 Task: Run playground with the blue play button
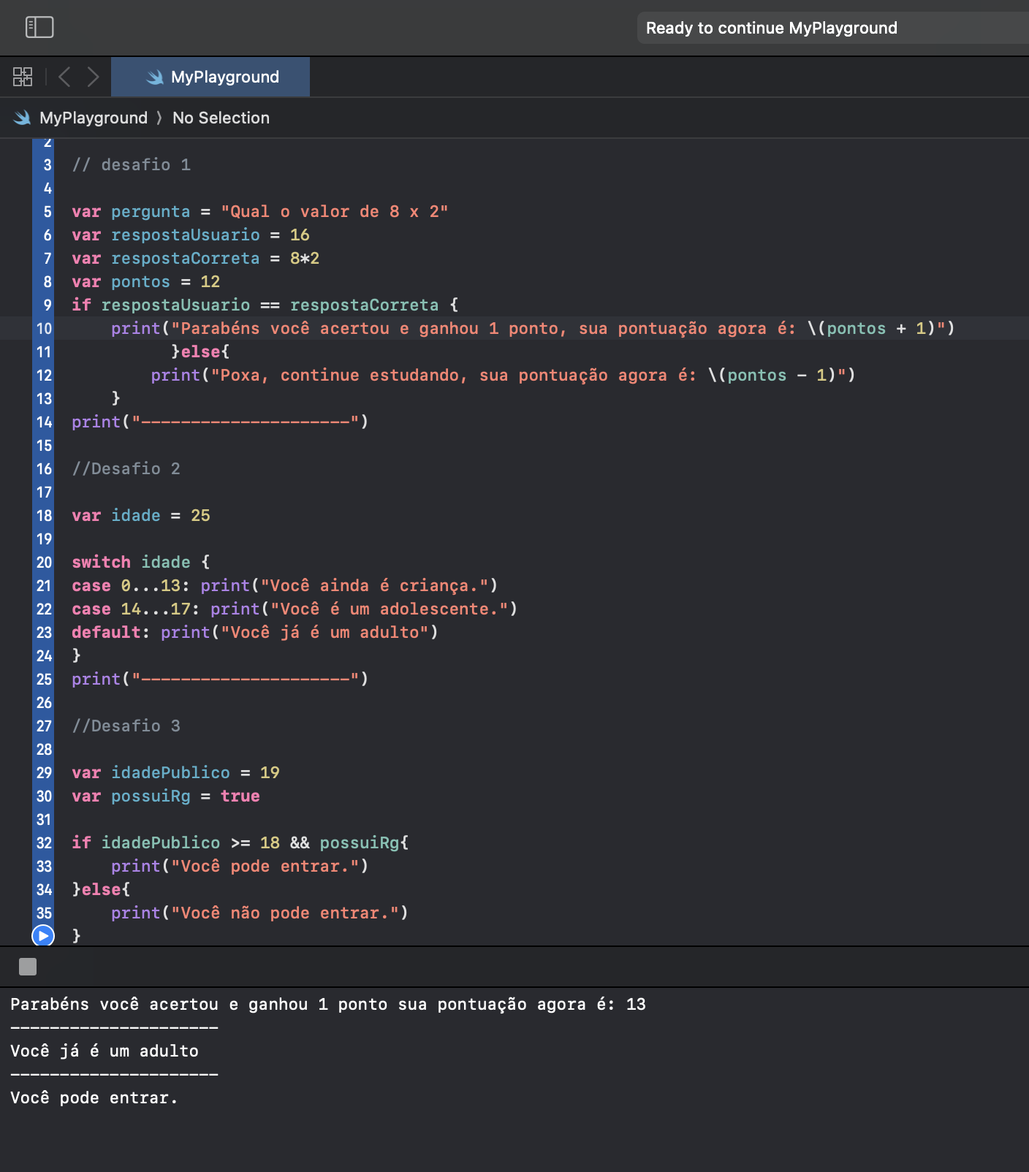pos(43,935)
